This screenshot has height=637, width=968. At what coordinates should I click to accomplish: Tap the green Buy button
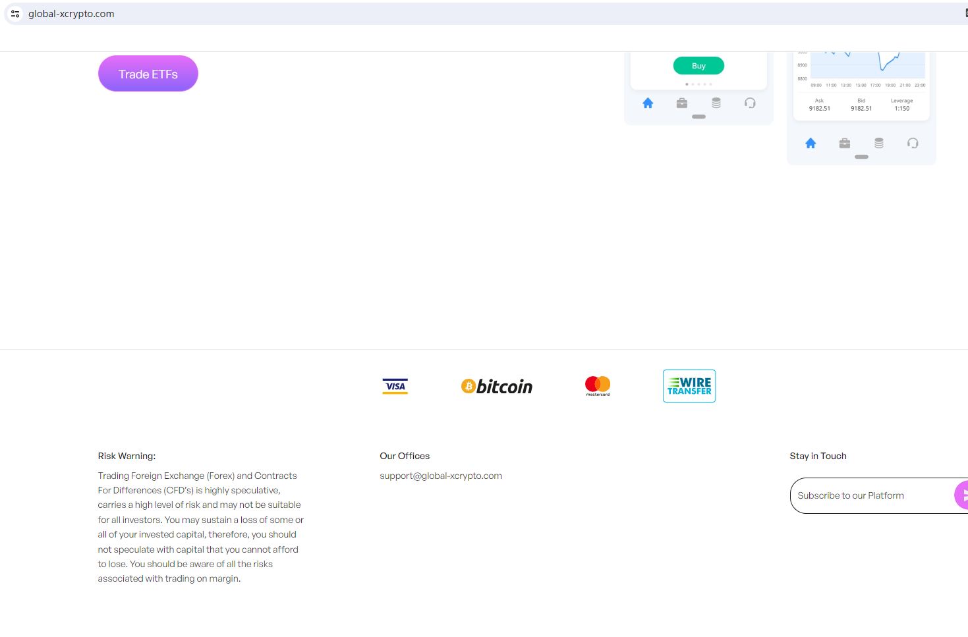pos(698,66)
